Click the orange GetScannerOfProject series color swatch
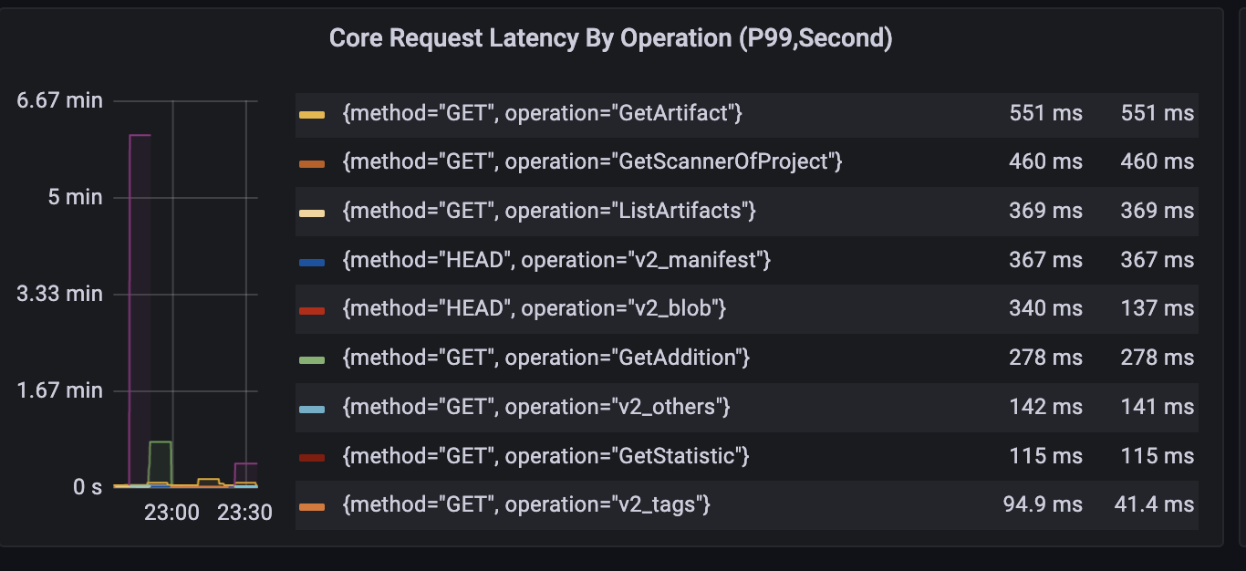Screen dimensions: 1246x571 312,164
